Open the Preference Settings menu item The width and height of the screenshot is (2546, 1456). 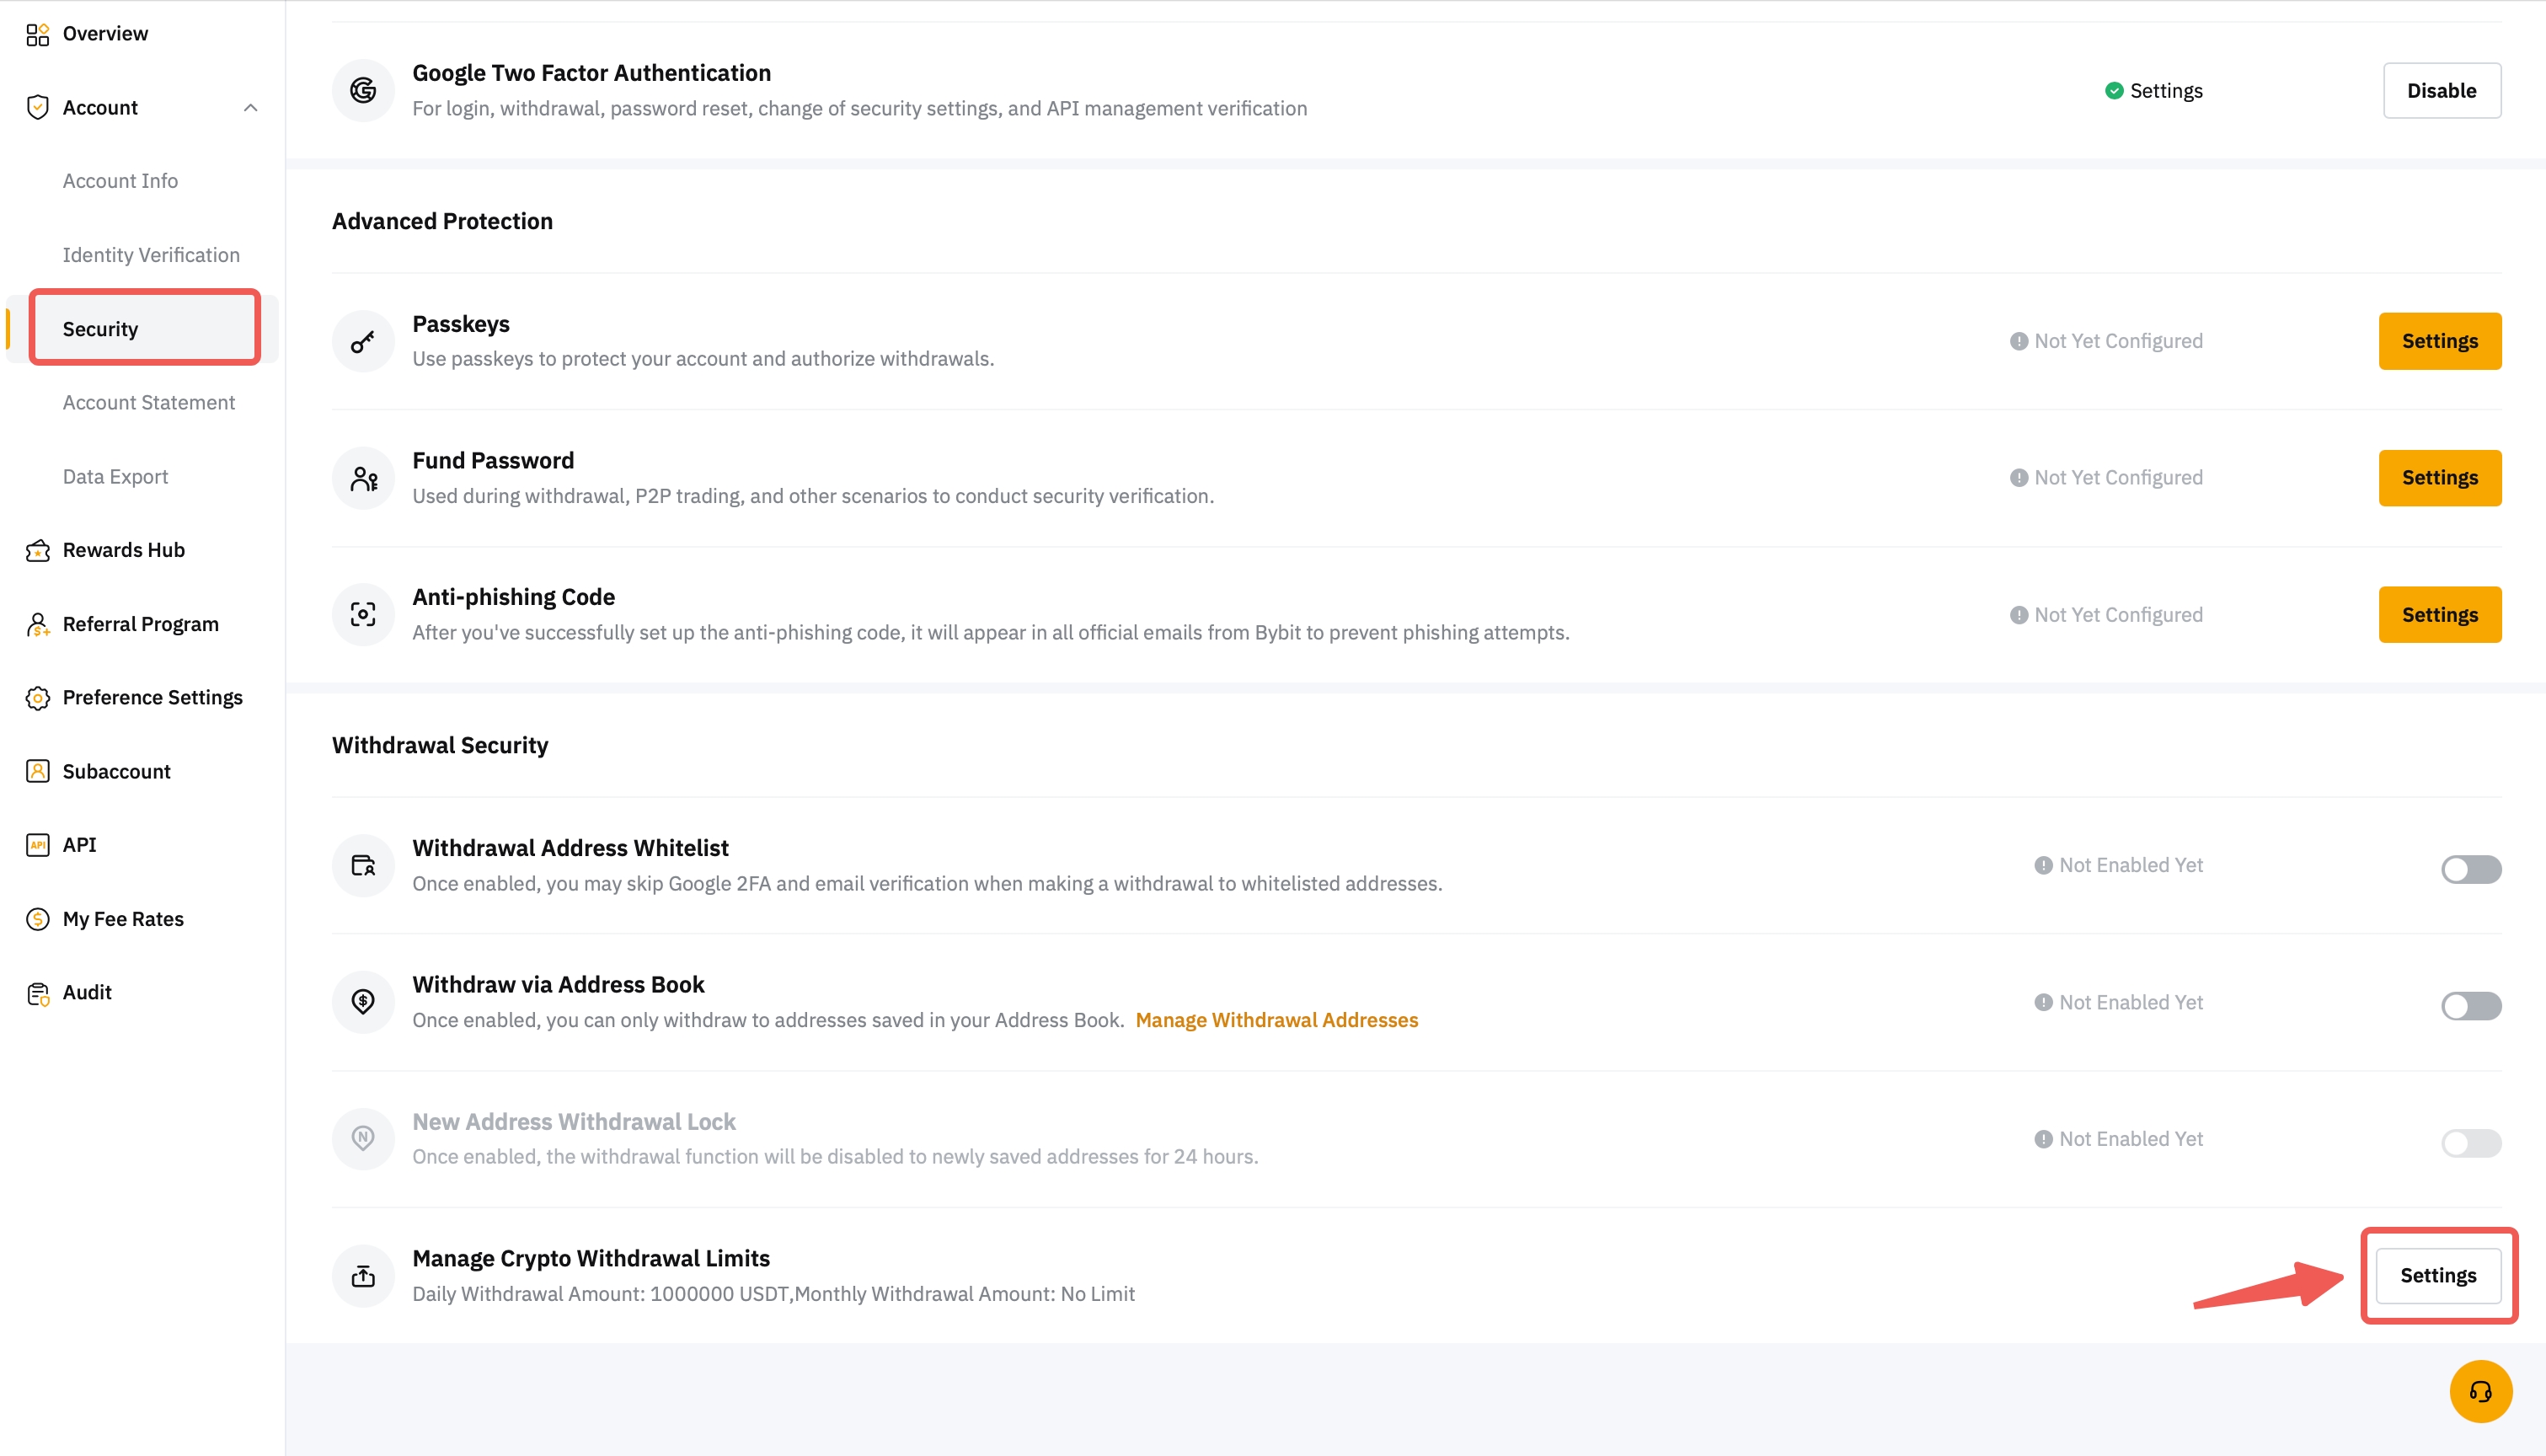click(152, 698)
